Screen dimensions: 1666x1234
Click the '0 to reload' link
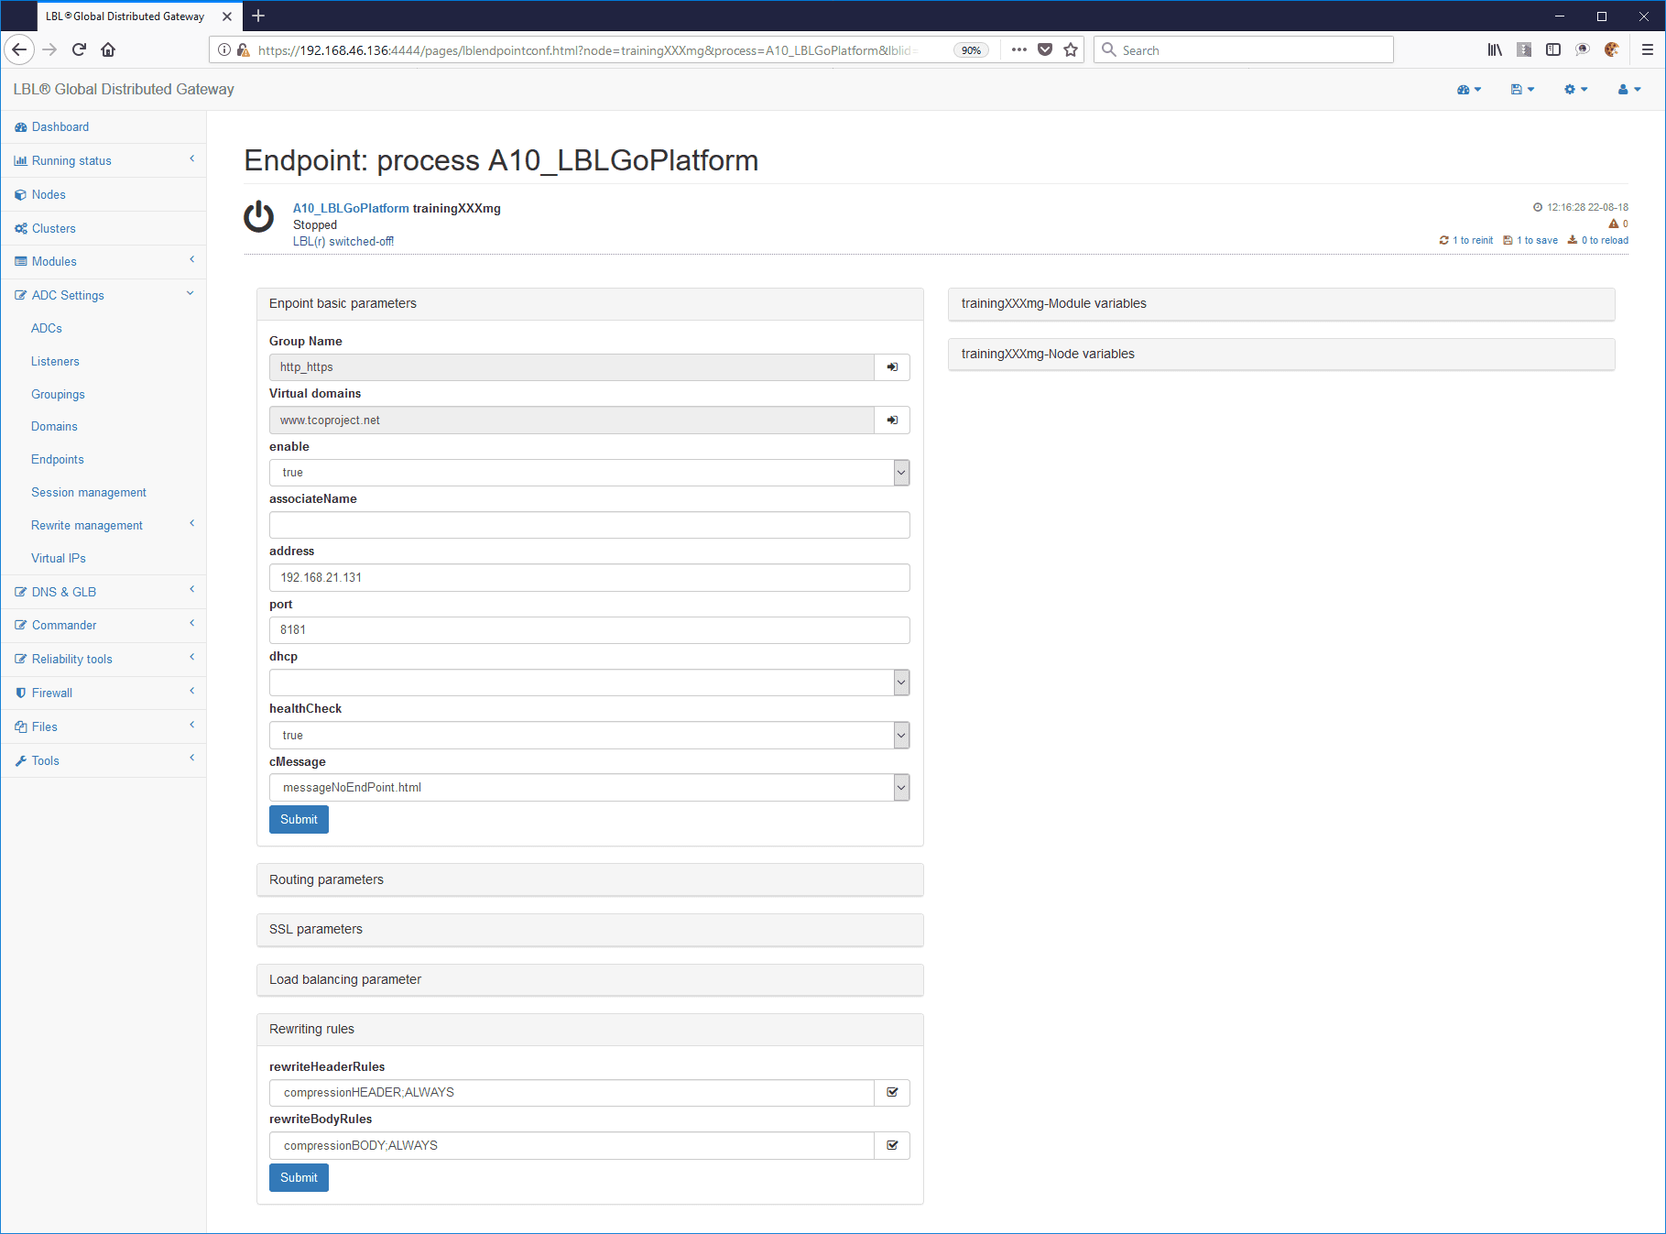click(x=1598, y=241)
